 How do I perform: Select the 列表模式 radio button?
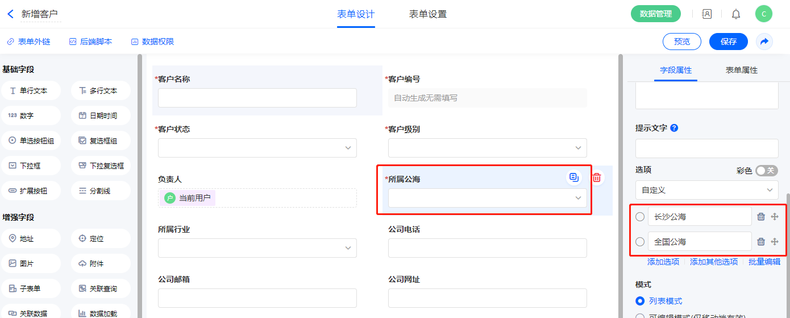tap(641, 301)
